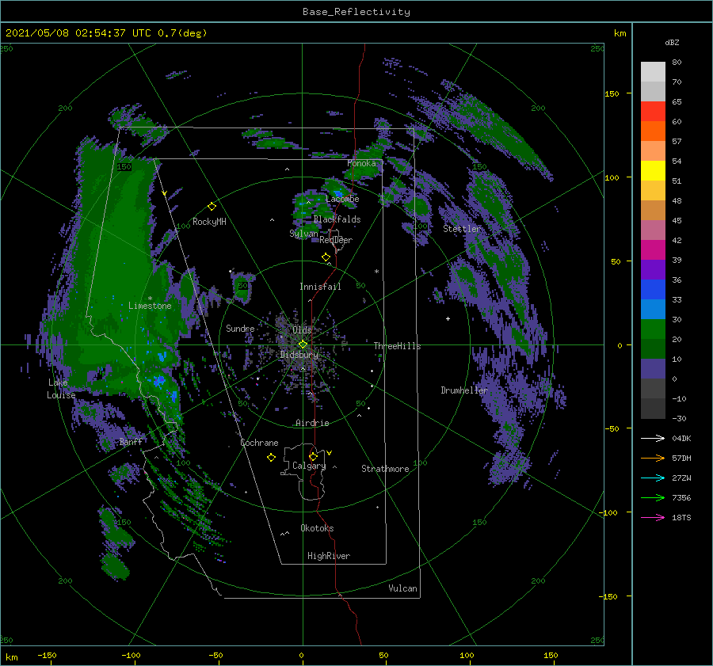
Task: Click the Calgary city label
Action: click(309, 466)
